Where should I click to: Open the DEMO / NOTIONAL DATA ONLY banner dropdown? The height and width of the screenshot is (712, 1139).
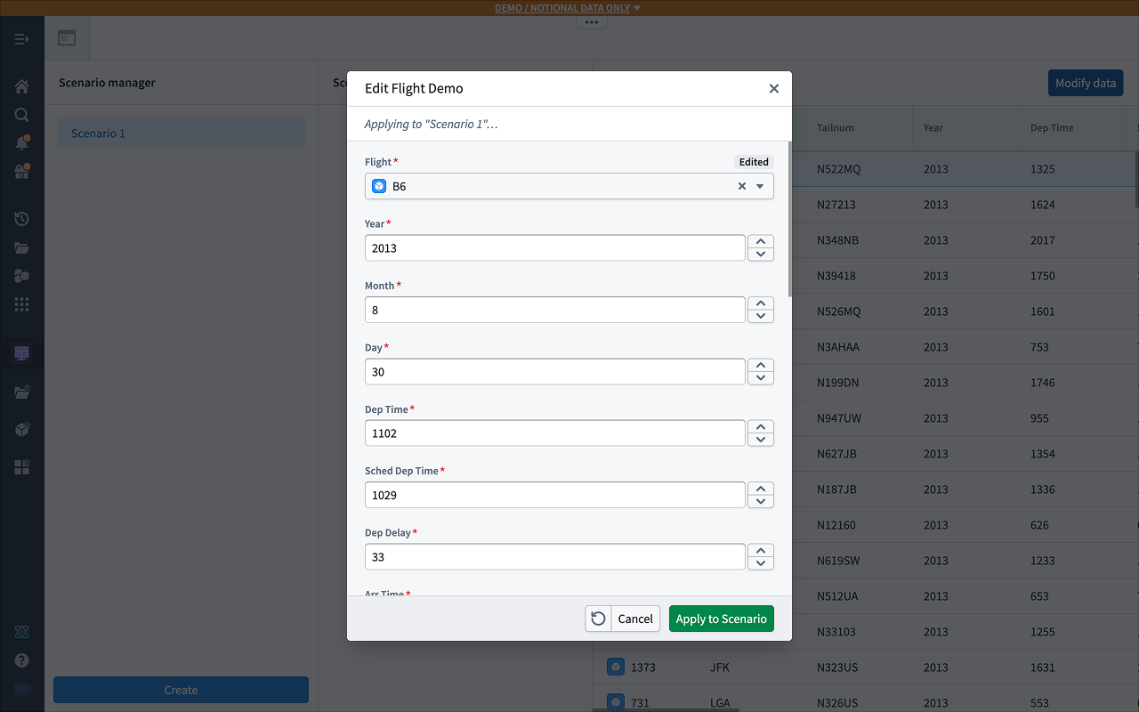(x=637, y=8)
